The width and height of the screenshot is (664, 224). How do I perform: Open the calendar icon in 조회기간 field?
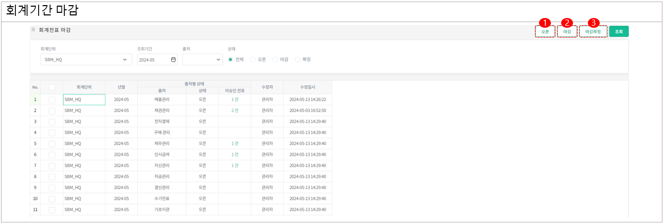click(x=173, y=60)
